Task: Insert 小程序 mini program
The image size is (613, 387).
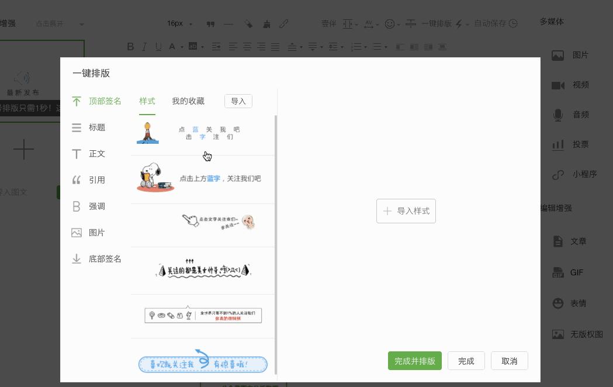Action: (574, 174)
